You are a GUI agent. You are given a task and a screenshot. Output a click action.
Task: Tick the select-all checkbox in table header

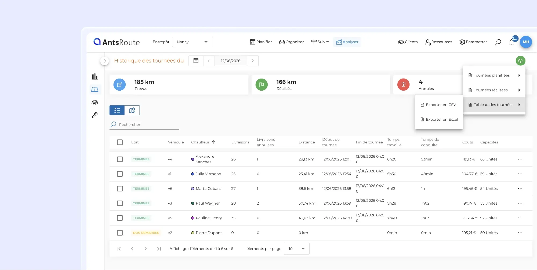120,142
